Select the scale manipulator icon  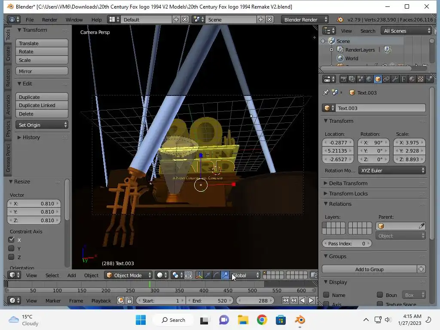[225, 275]
